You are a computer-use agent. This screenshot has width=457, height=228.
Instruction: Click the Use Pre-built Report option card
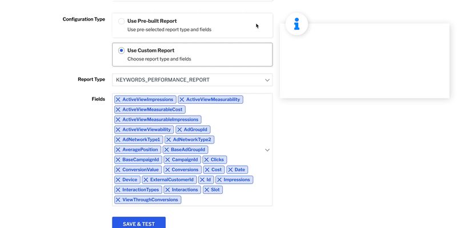coord(192,25)
